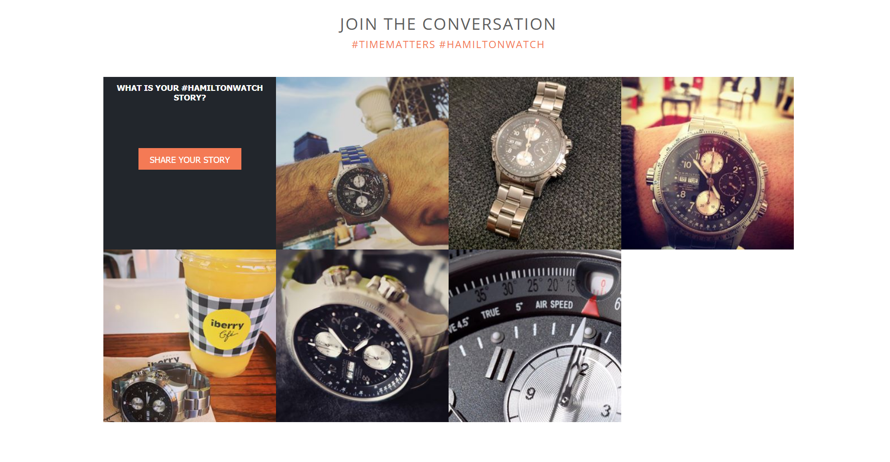Click the 'What is your #HamiltonWatch story?' text
This screenshot has width=890, height=462.
click(189, 93)
